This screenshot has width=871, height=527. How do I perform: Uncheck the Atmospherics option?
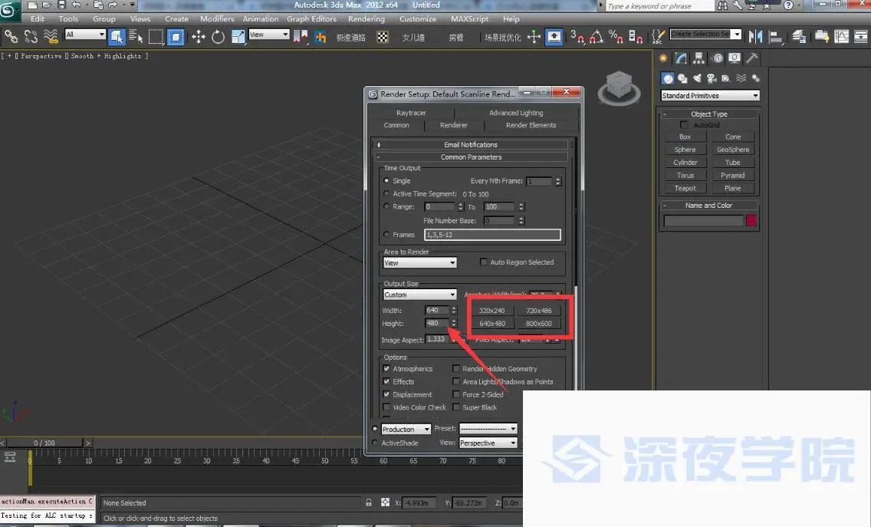[x=386, y=368]
